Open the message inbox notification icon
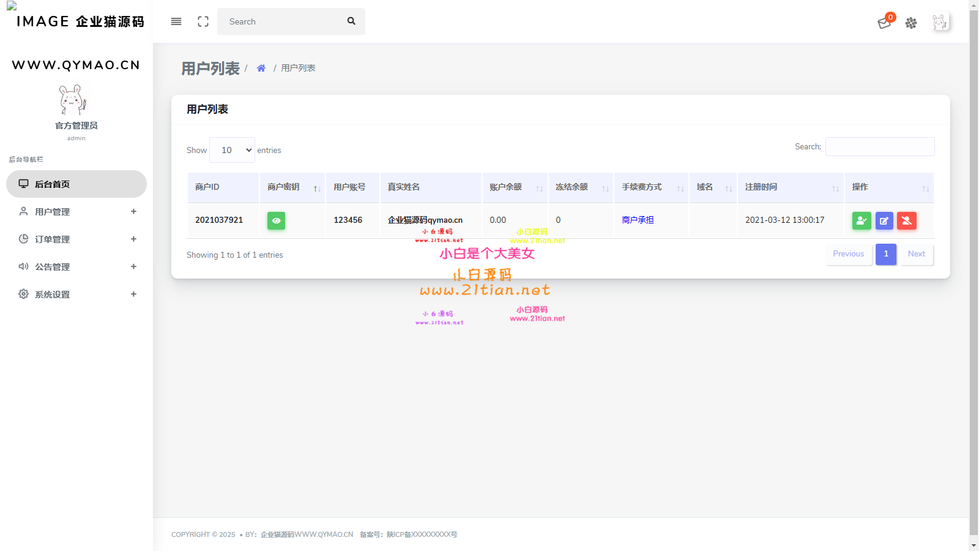Screen dimensions: 979x551 point(884,23)
